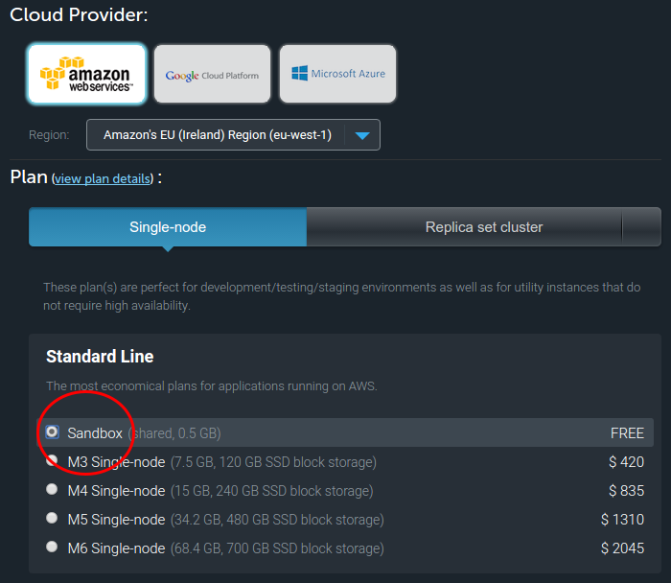Screen dimensions: 671x583
Task: Click the Sandbox plan label text
Action: pyautogui.click(x=95, y=433)
